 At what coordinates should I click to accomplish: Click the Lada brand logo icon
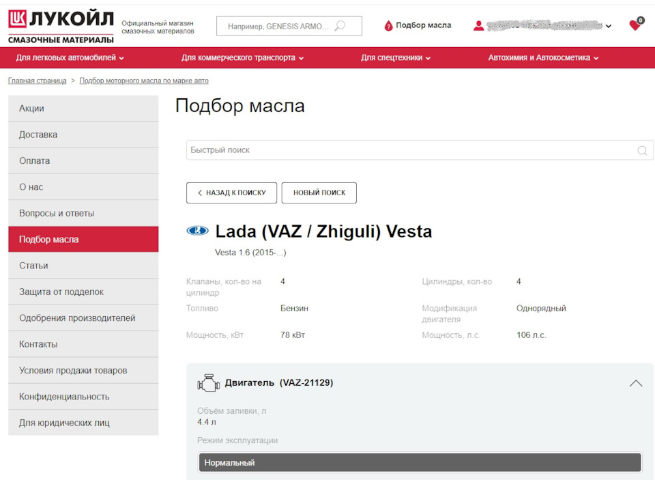[x=196, y=231]
